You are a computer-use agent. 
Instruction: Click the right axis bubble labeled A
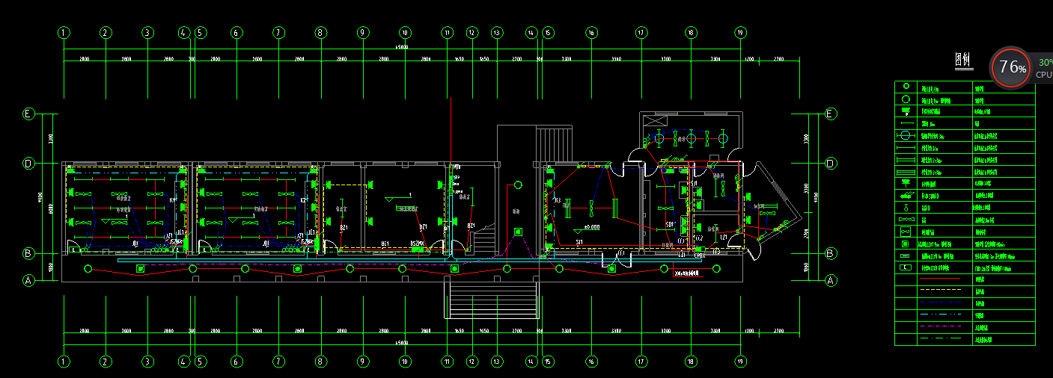coord(830,281)
